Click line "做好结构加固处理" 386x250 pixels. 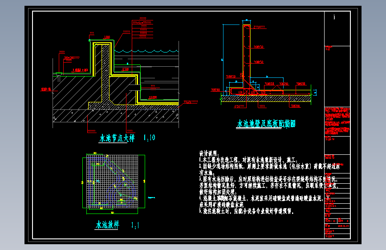point(218,192)
